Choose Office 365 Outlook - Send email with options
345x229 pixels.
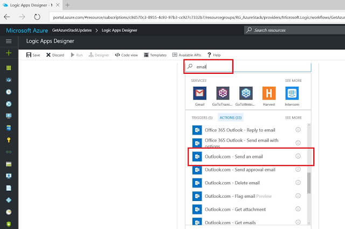(246, 143)
